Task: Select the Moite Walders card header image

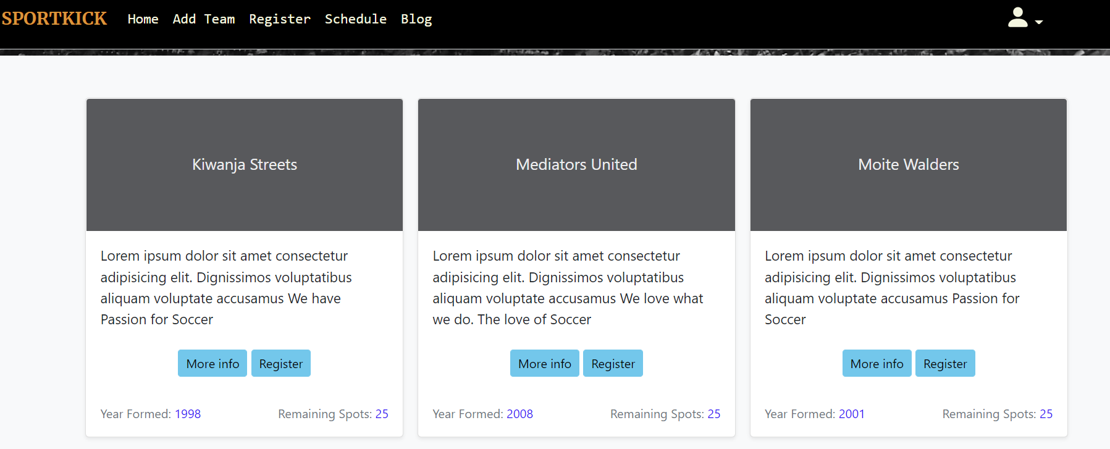Action: tap(909, 165)
